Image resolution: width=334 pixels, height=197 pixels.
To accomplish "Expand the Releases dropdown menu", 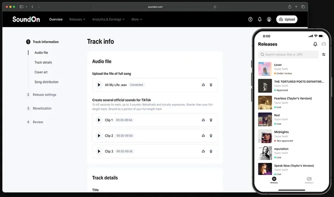I will pos(77,19).
